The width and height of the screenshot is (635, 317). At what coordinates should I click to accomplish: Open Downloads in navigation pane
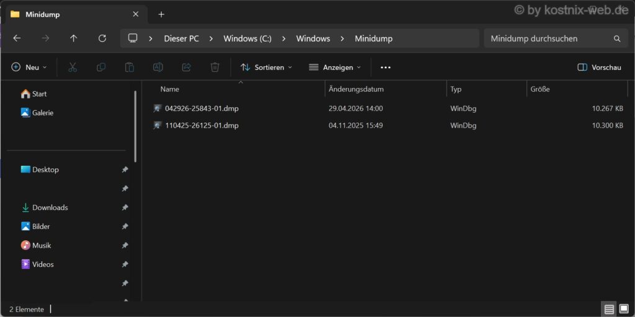click(x=45, y=207)
